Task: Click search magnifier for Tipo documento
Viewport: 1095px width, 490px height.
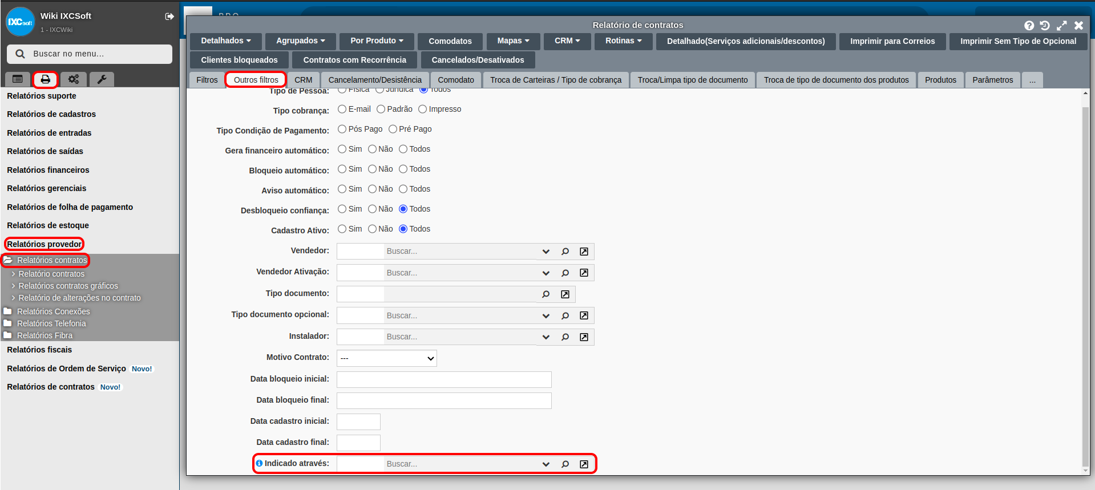Action: (x=546, y=294)
